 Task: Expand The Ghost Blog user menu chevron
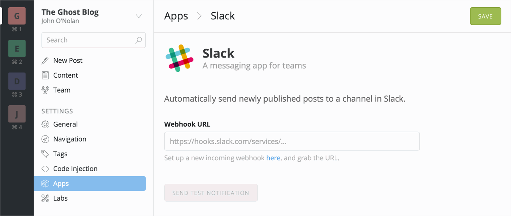click(x=139, y=16)
